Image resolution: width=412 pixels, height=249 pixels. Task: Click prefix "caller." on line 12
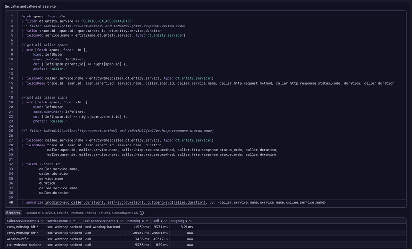point(50,69)
